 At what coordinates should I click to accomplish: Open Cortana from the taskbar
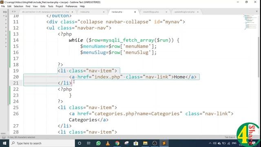pos(80,143)
